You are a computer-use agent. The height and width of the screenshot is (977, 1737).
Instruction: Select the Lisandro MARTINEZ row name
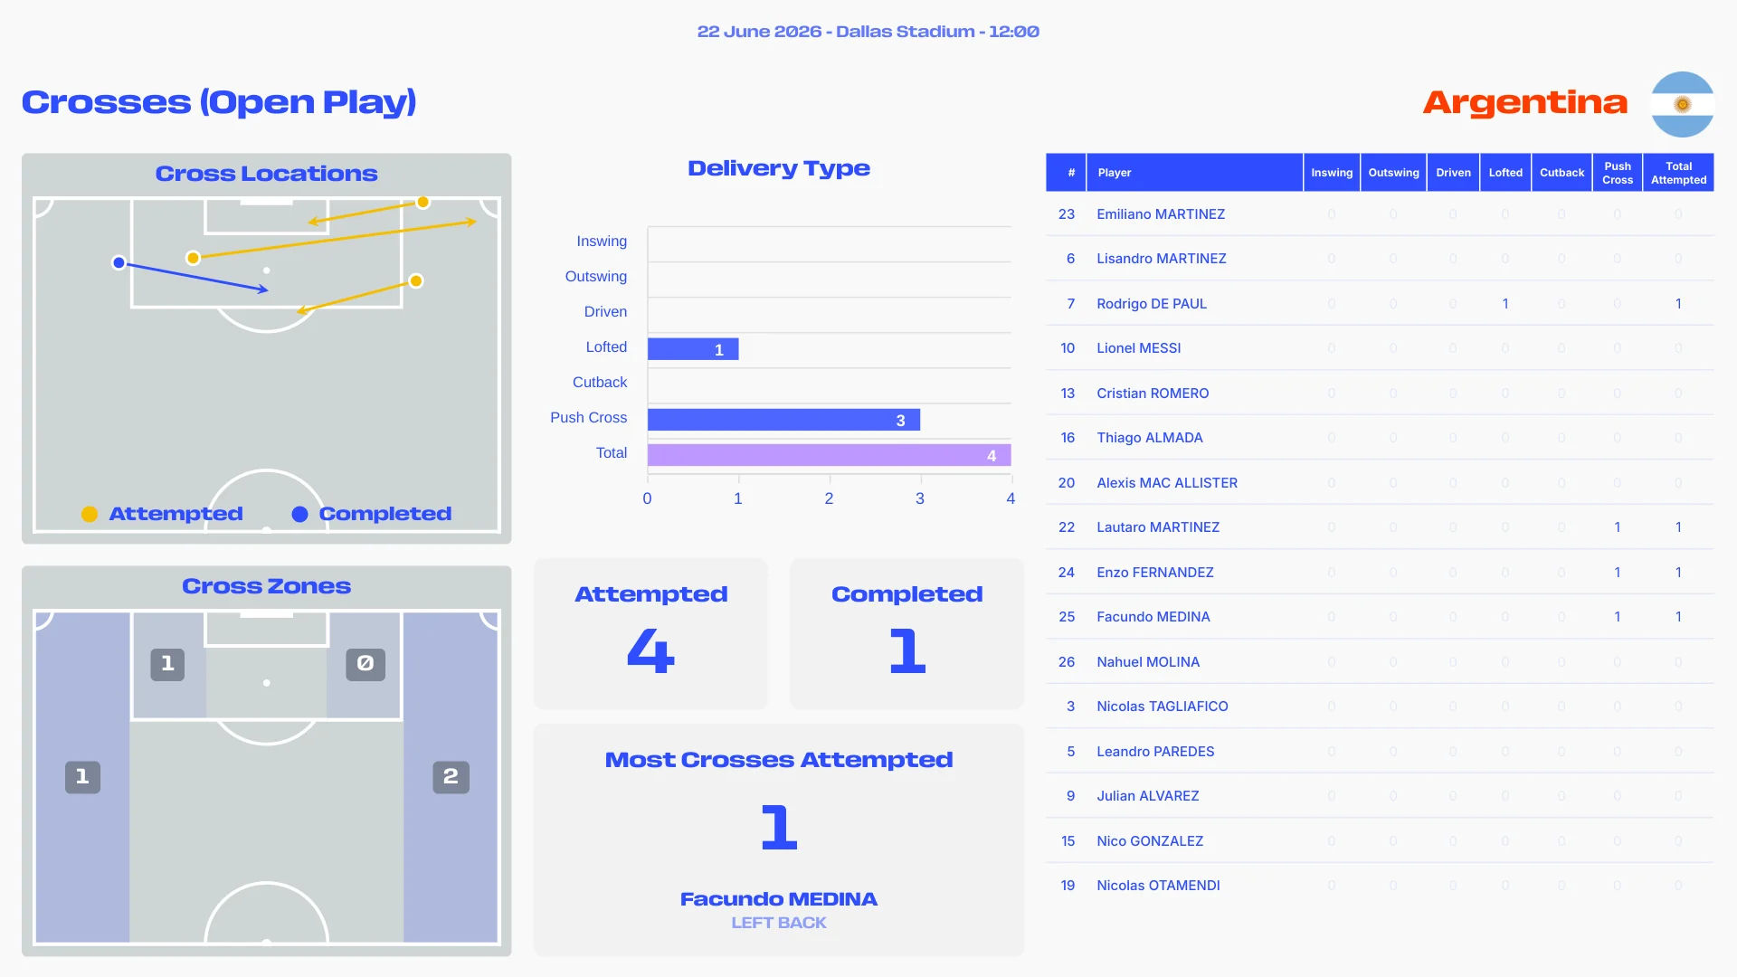click(x=1162, y=259)
